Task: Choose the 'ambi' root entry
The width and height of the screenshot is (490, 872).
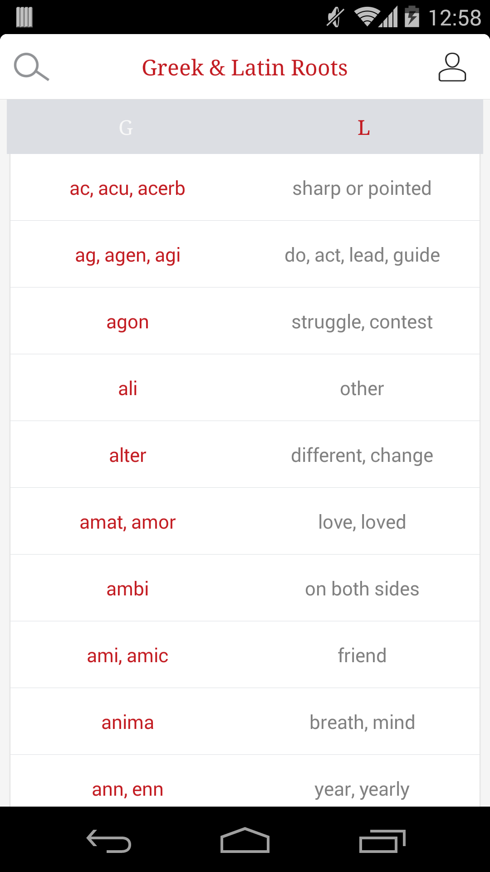Action: coord(245,588)
